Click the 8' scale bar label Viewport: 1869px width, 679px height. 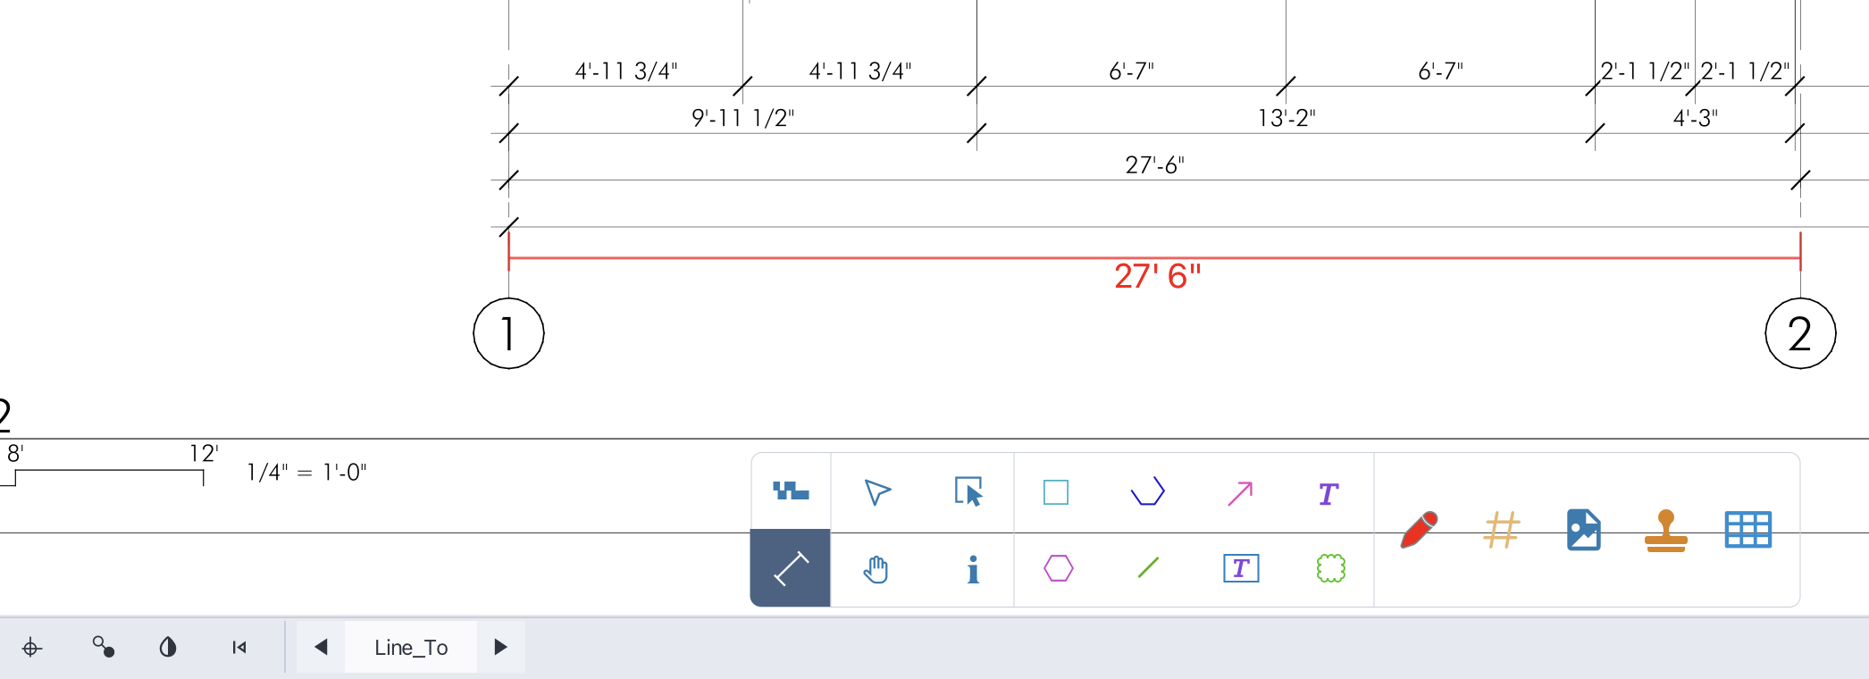tap(15, 454)
